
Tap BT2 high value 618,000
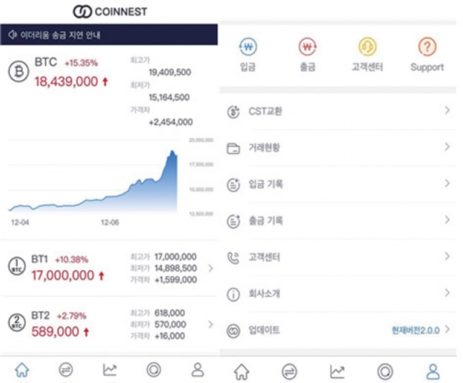tap(170, 313)
